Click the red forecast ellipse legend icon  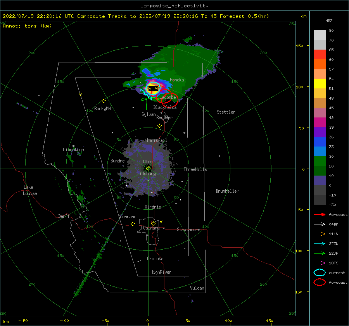(x=320, y=282)
